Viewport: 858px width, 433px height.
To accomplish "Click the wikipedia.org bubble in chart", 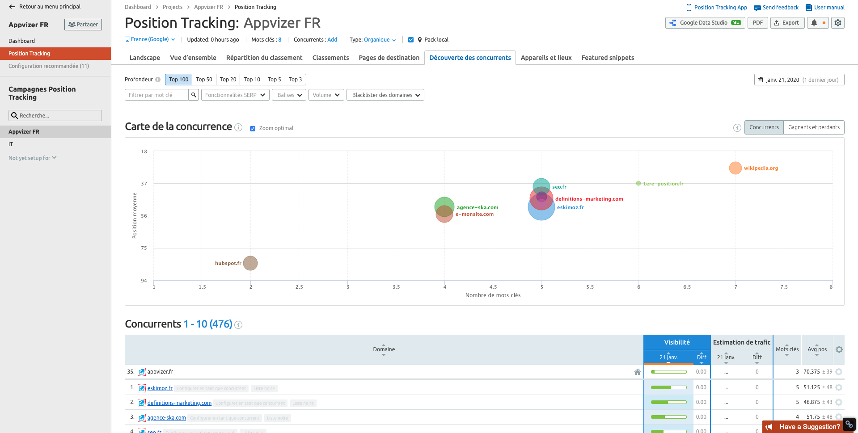I will (x=735, y=168).
